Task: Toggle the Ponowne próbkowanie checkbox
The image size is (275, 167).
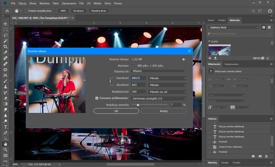Action: 97,98
